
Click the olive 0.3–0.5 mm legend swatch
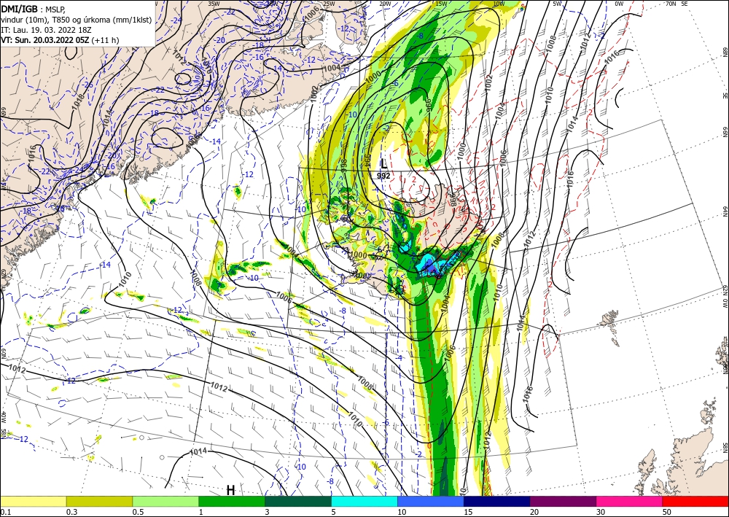tap(99, 501)
